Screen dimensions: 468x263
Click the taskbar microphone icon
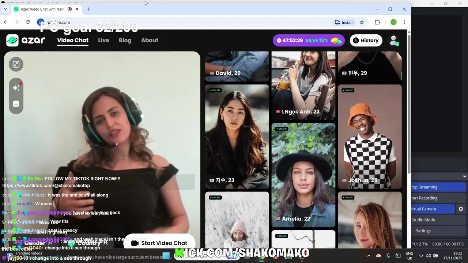click(x=388, y=256)
